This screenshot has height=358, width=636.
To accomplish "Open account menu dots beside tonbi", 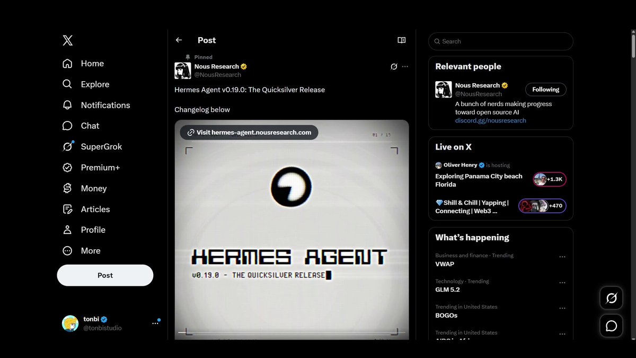I will (155, 323).
